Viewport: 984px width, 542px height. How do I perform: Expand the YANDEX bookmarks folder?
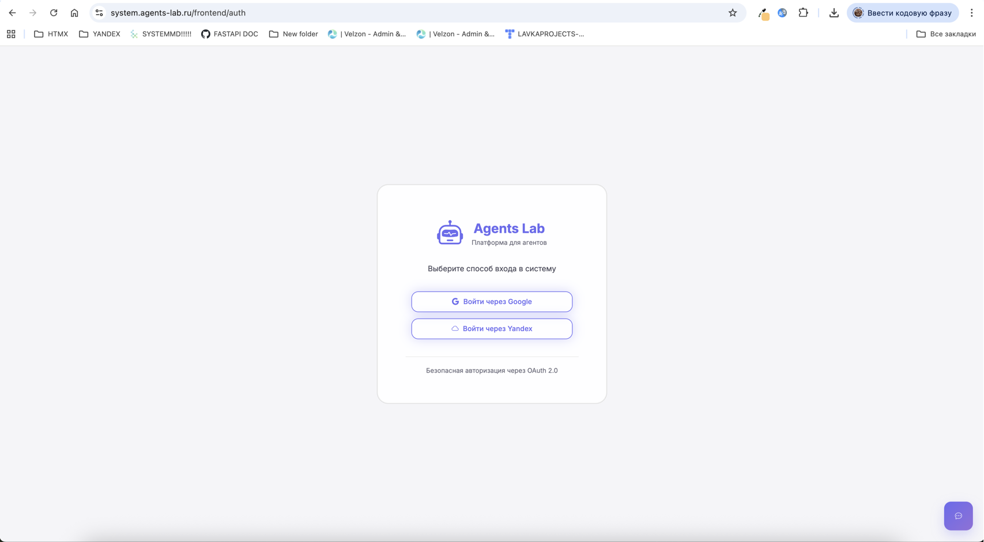coord(100,34)
